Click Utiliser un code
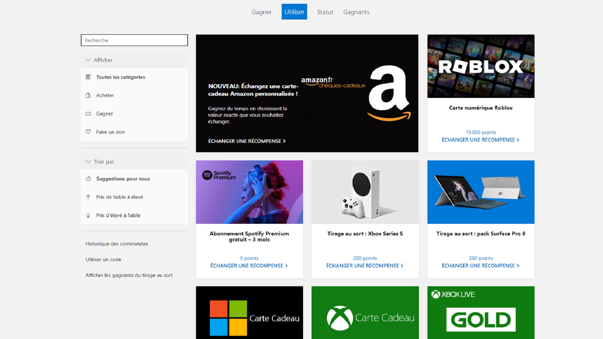Viewport: 603px width, 339px height. click(103, 259)
